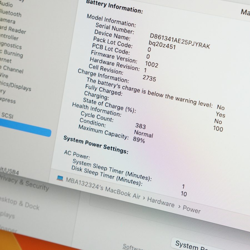Click the Hardware Revision label
The image size is (250, 250).
(115, 64)
